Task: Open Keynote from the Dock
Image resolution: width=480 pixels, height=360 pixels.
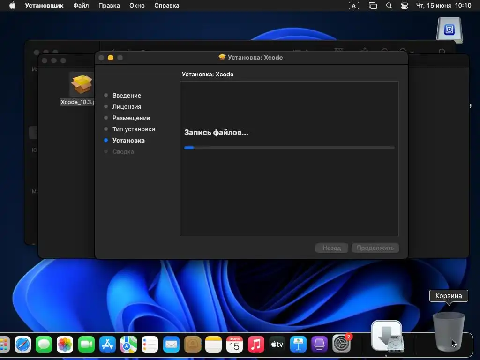Action: pyautogui.click(x=298, y=344)
